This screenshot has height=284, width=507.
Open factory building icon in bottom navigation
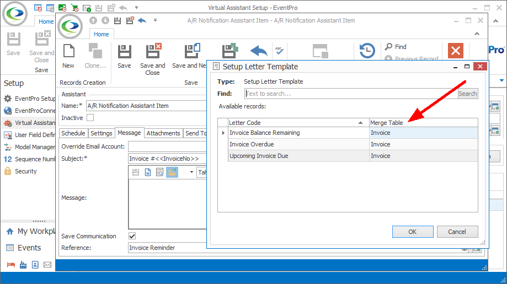pos(23,265)
